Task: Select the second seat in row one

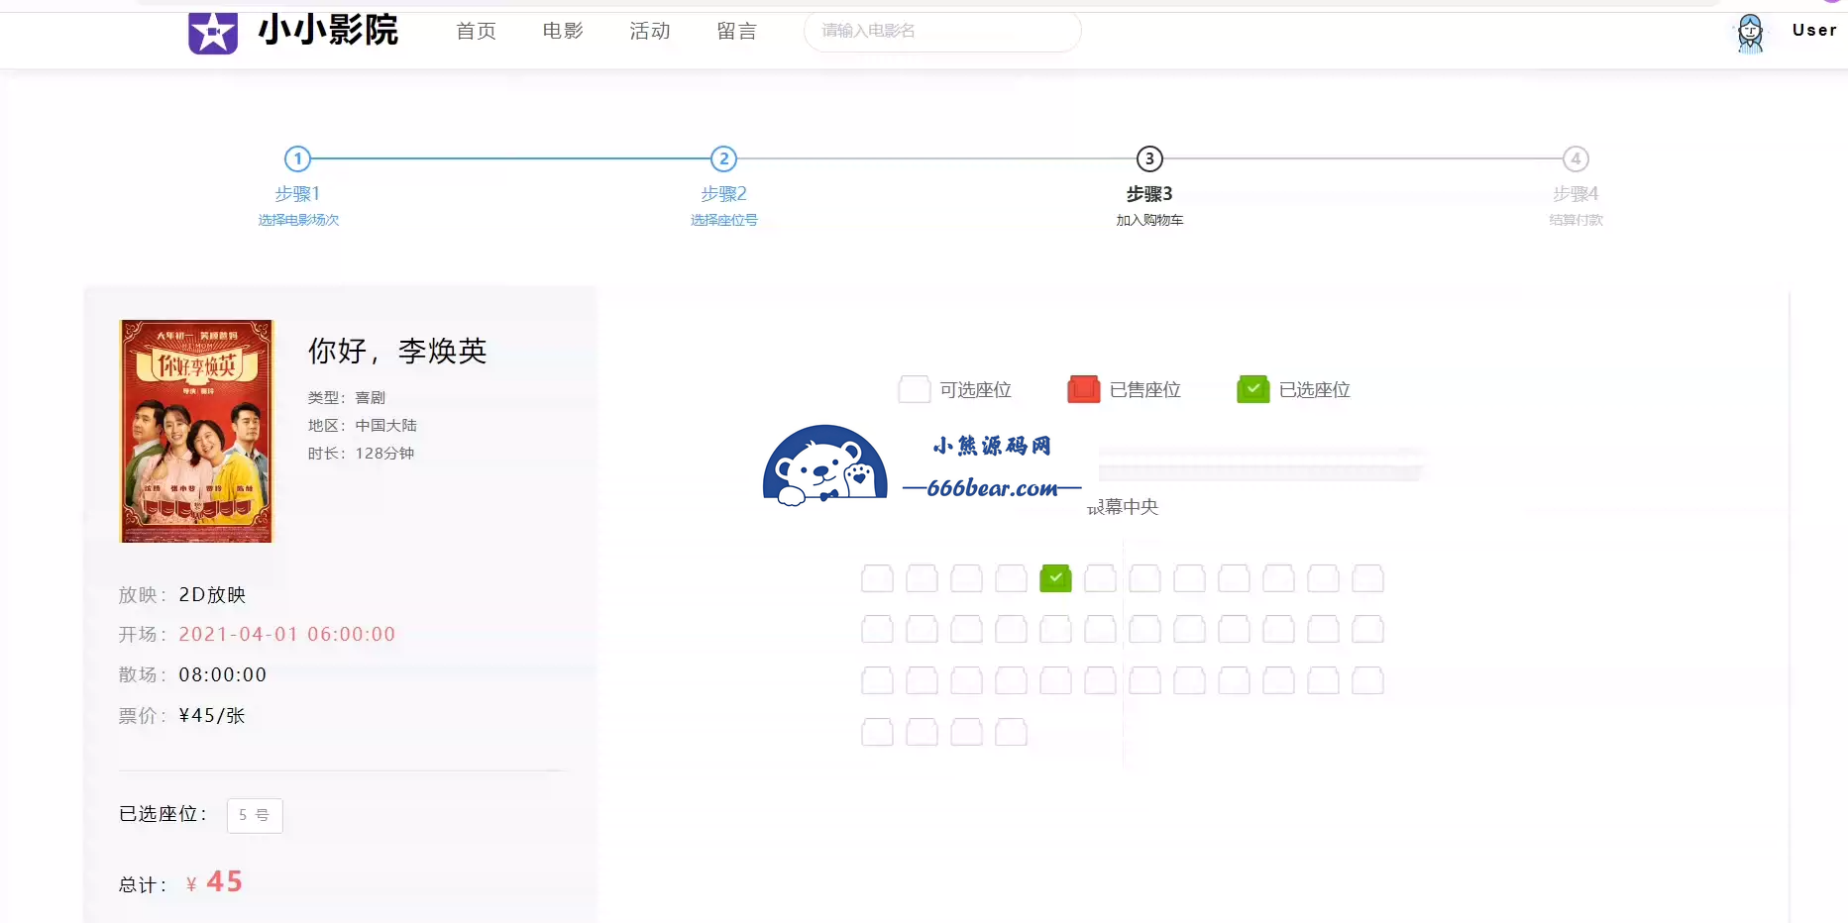Action: [x=922, y=578]
